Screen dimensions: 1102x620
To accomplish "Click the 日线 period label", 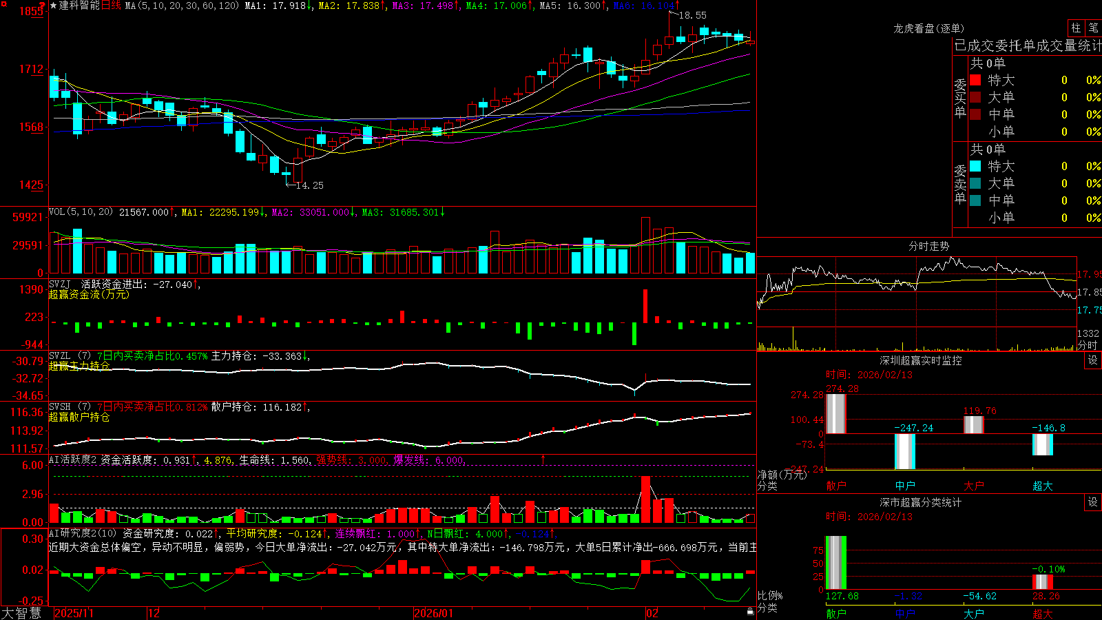I will [x=111, y=6].
